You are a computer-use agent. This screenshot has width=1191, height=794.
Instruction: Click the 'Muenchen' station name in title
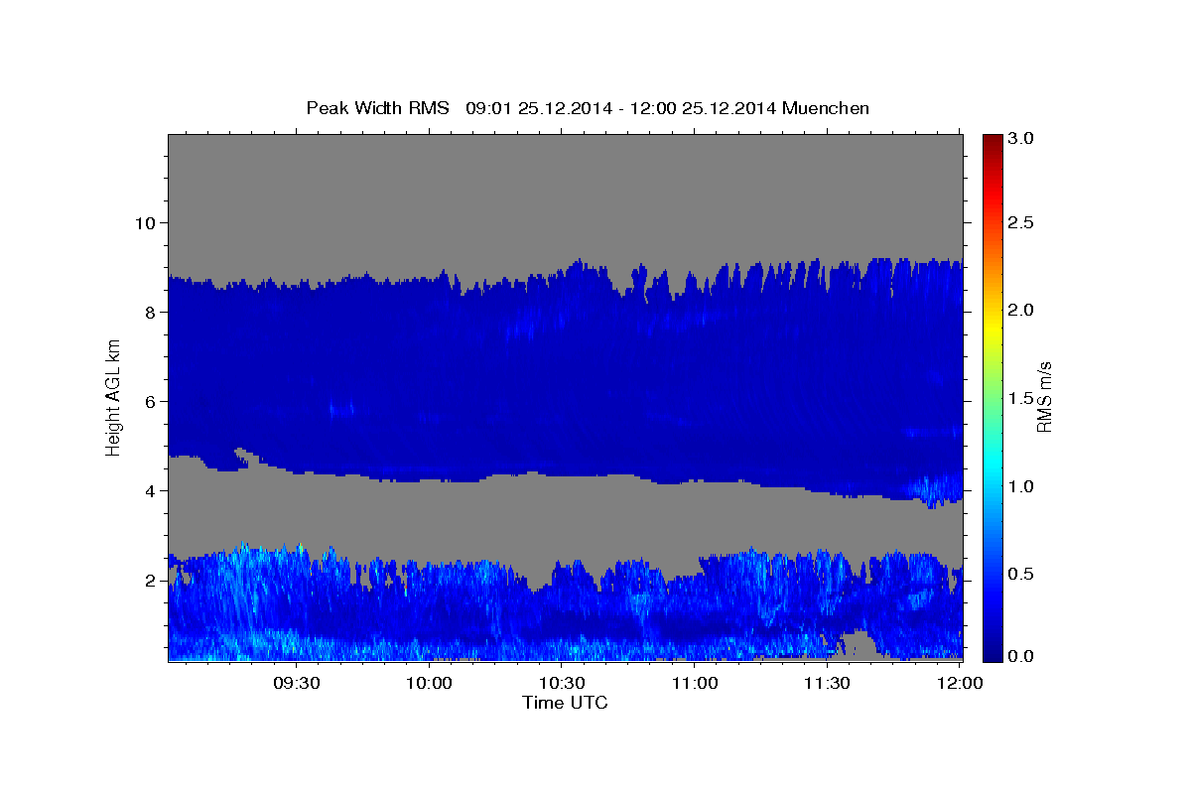[x=826, y=108]
